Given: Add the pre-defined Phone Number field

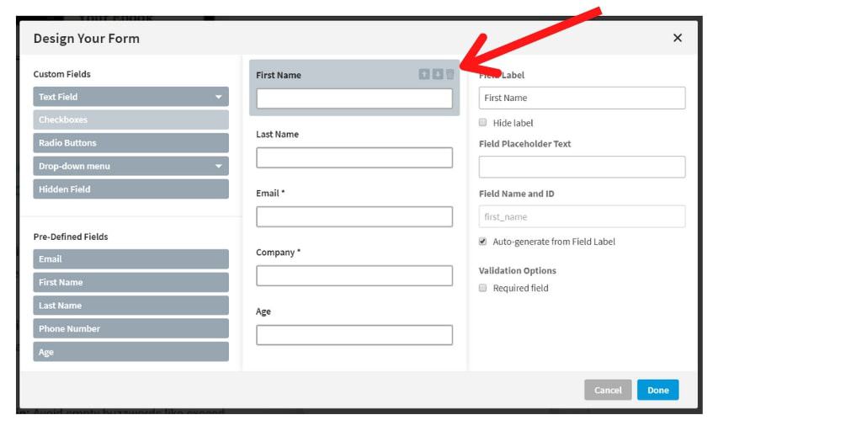Looking at the screenshot, I should pyautogui.click(x=130, y=328).
